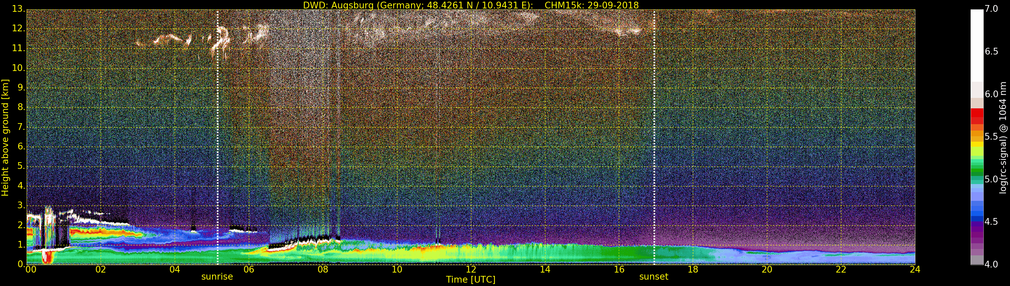This screenshot has height=286, width=1010.
Task: Click the '5.5' value on the colorbar scale
Action: (x=991, y=136)
